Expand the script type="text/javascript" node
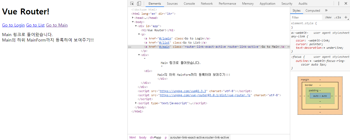Screen dimensions: 350x140 point(136,103)
